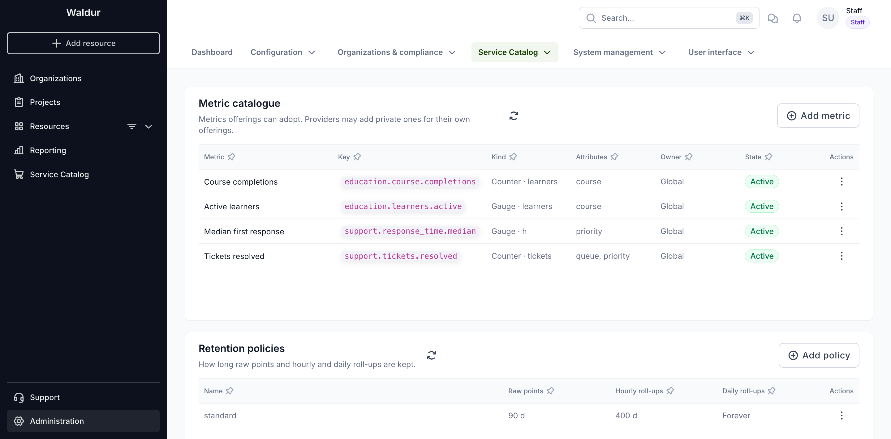This screenshot has width=891, height=439.
Task: Pin the Daily roll-ups column
Action: (x=772, y=391)
